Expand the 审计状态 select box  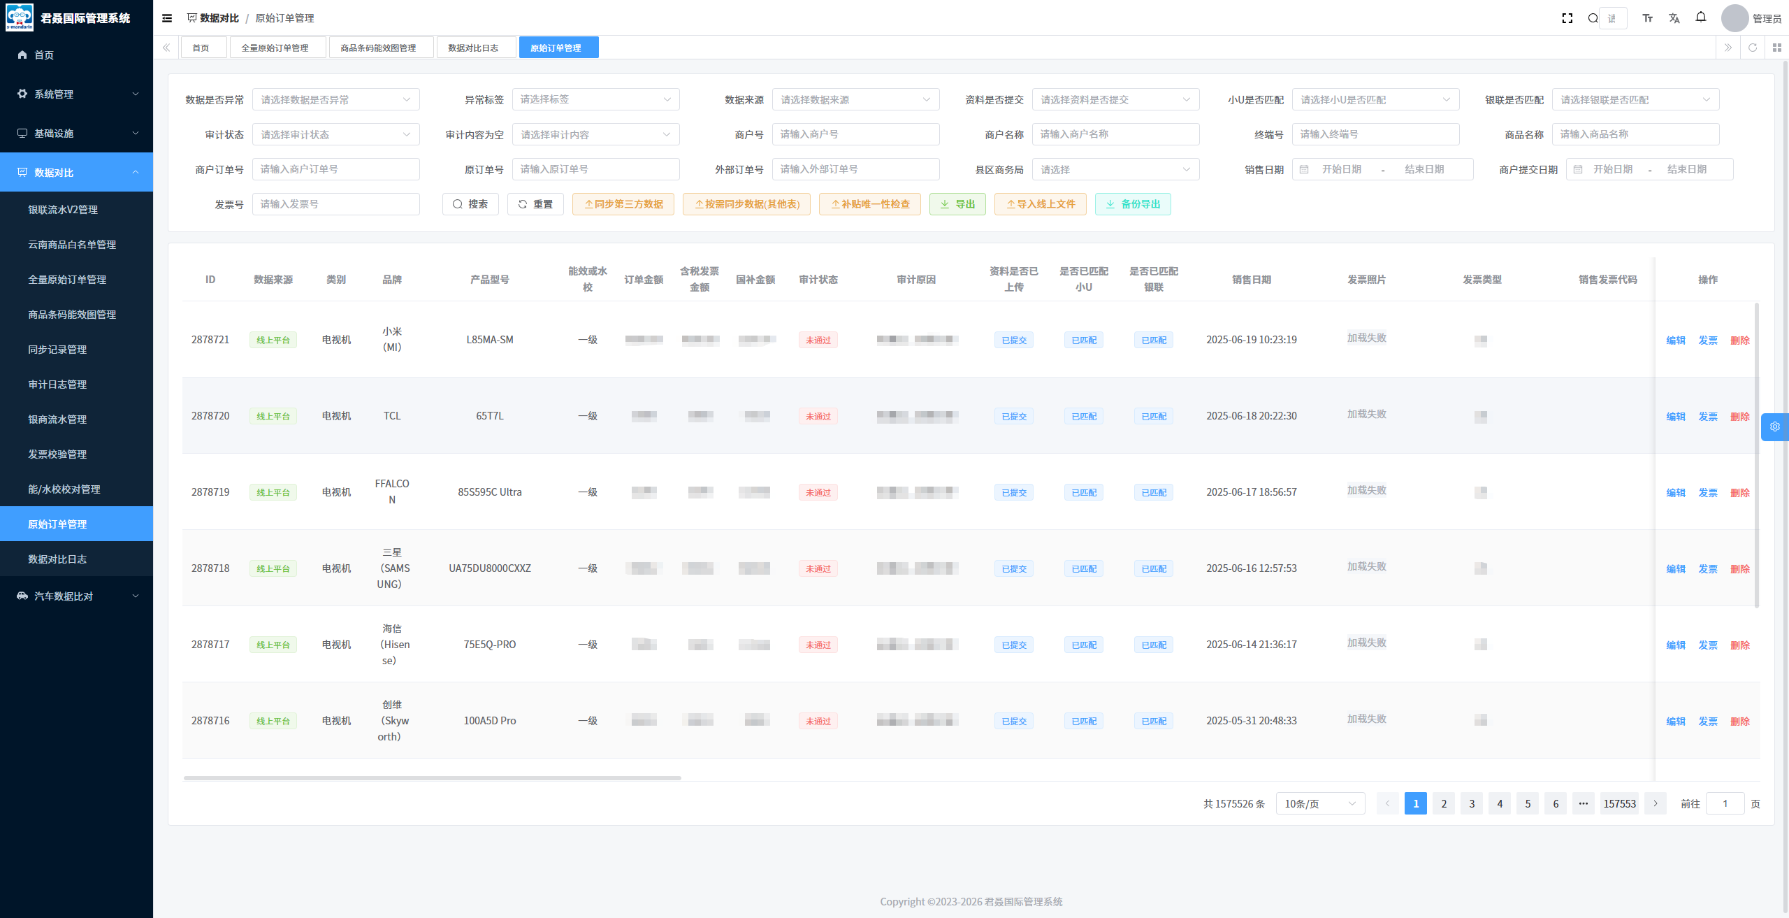[x=335, y=135]
